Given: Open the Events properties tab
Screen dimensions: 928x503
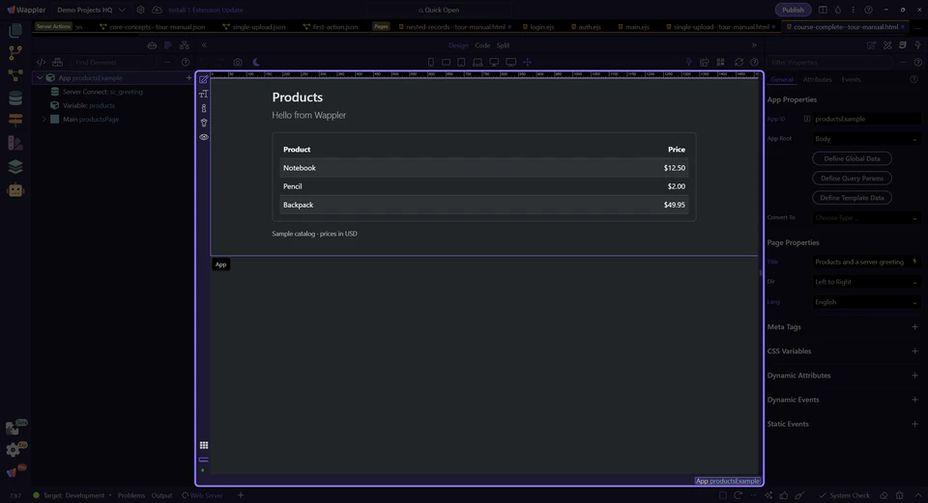Looking at the screenshot, I should coord(851,80).
